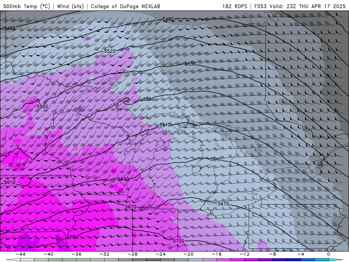
Task: Click the -40 colorbar scale label
Action: [x=48, y=254]
